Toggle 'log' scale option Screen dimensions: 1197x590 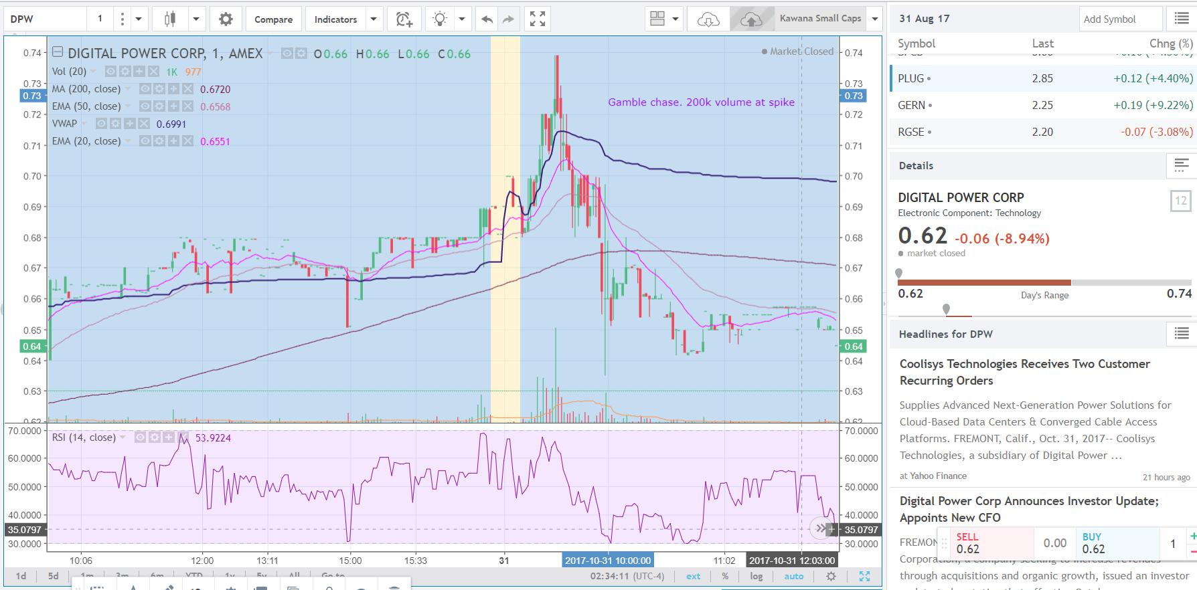[x=756, y=576]
